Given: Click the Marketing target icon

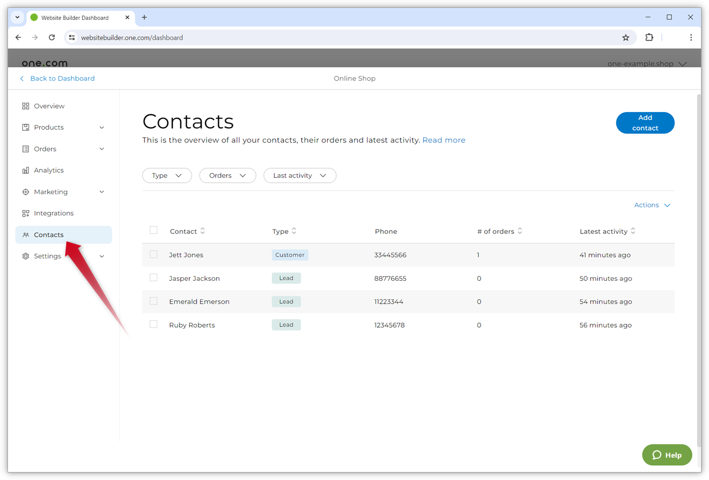Looking at the screenshot, I should click(x=25, y=192).
